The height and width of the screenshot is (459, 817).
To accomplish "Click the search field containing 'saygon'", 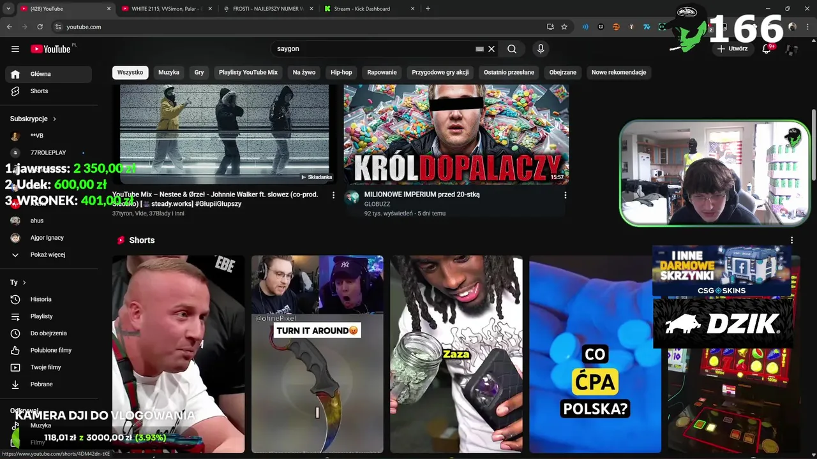I will coord(375,48).
